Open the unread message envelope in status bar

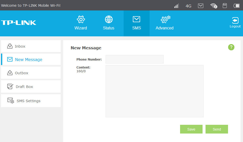tap(201, 6)
